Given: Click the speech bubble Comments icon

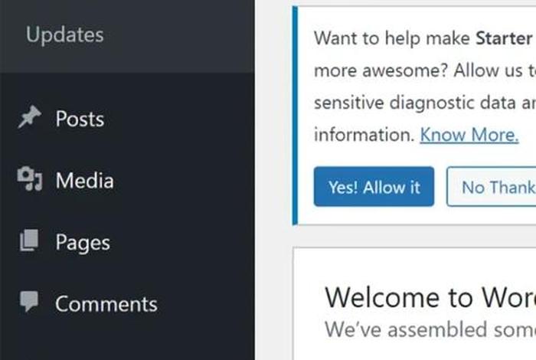Looking at the screenshot, I should click(x=29, y=301).
